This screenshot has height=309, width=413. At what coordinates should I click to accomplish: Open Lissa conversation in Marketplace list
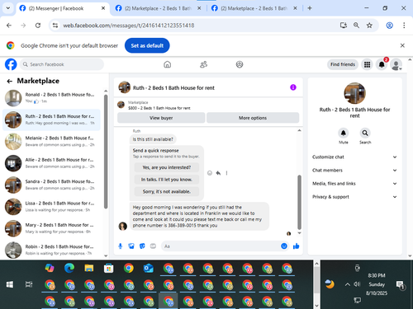[51, 207]
